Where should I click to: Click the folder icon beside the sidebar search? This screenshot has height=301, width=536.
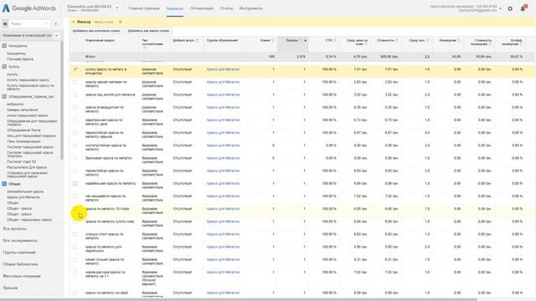[x=5, y=23]
